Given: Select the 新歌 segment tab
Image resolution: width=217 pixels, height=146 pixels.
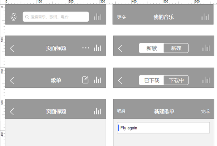Looking at the screenshot, I should point(152,48).
